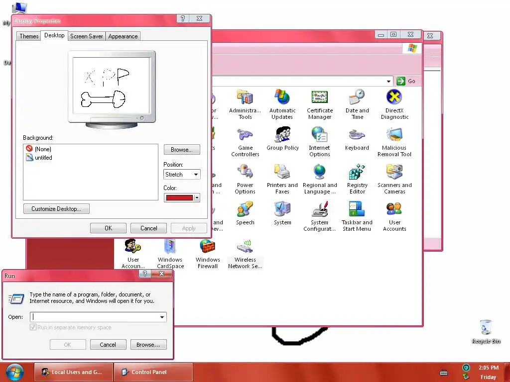Click the security shield tray icon
Screen dimensions: 510x382
click(466, 368)
